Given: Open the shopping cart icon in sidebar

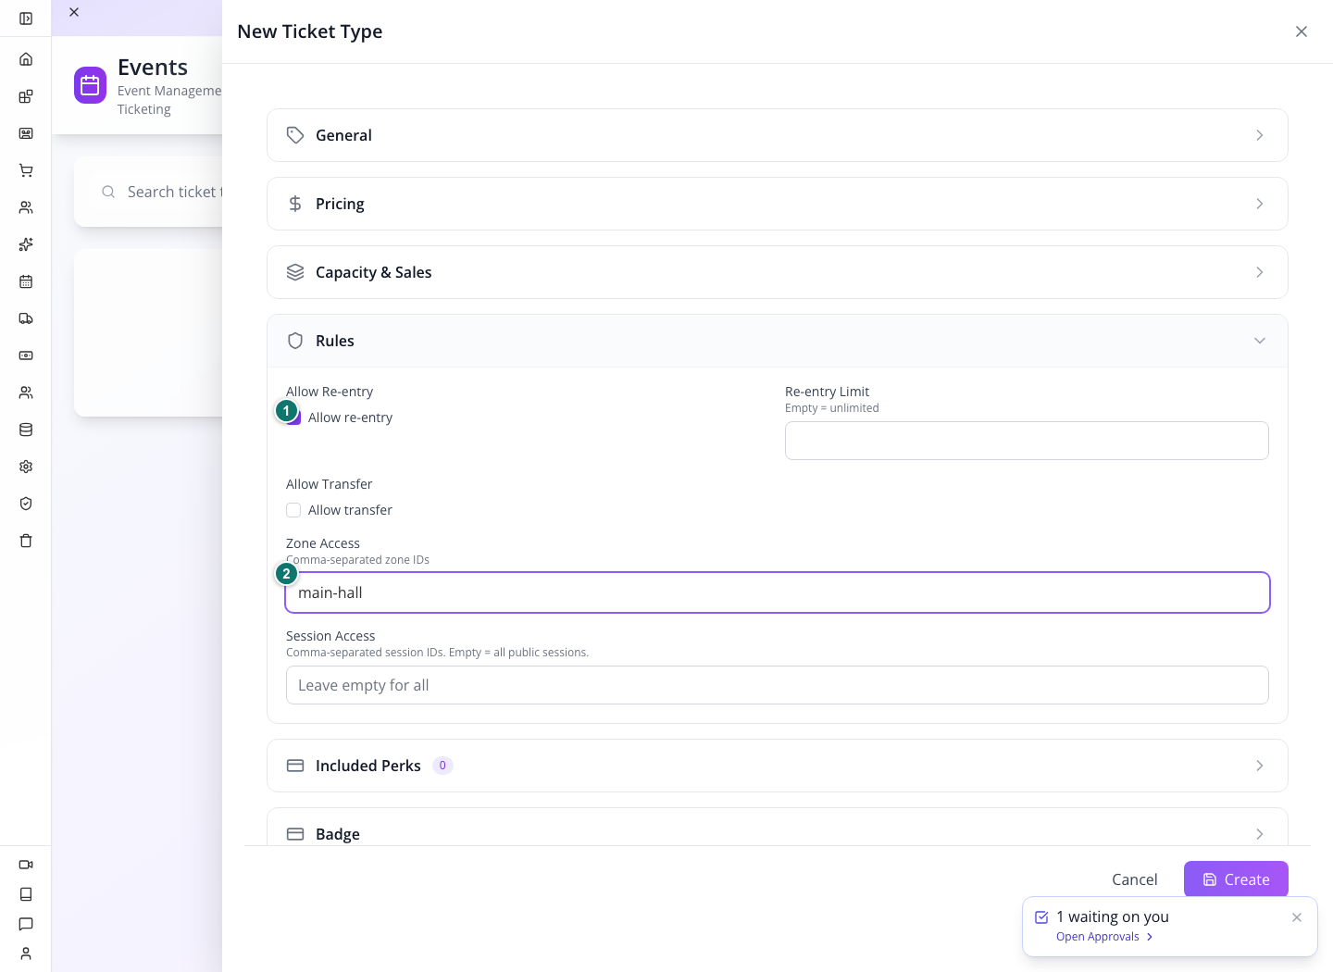Looking at the screenshot, I should pyautogui.click(x=26, y=170).
